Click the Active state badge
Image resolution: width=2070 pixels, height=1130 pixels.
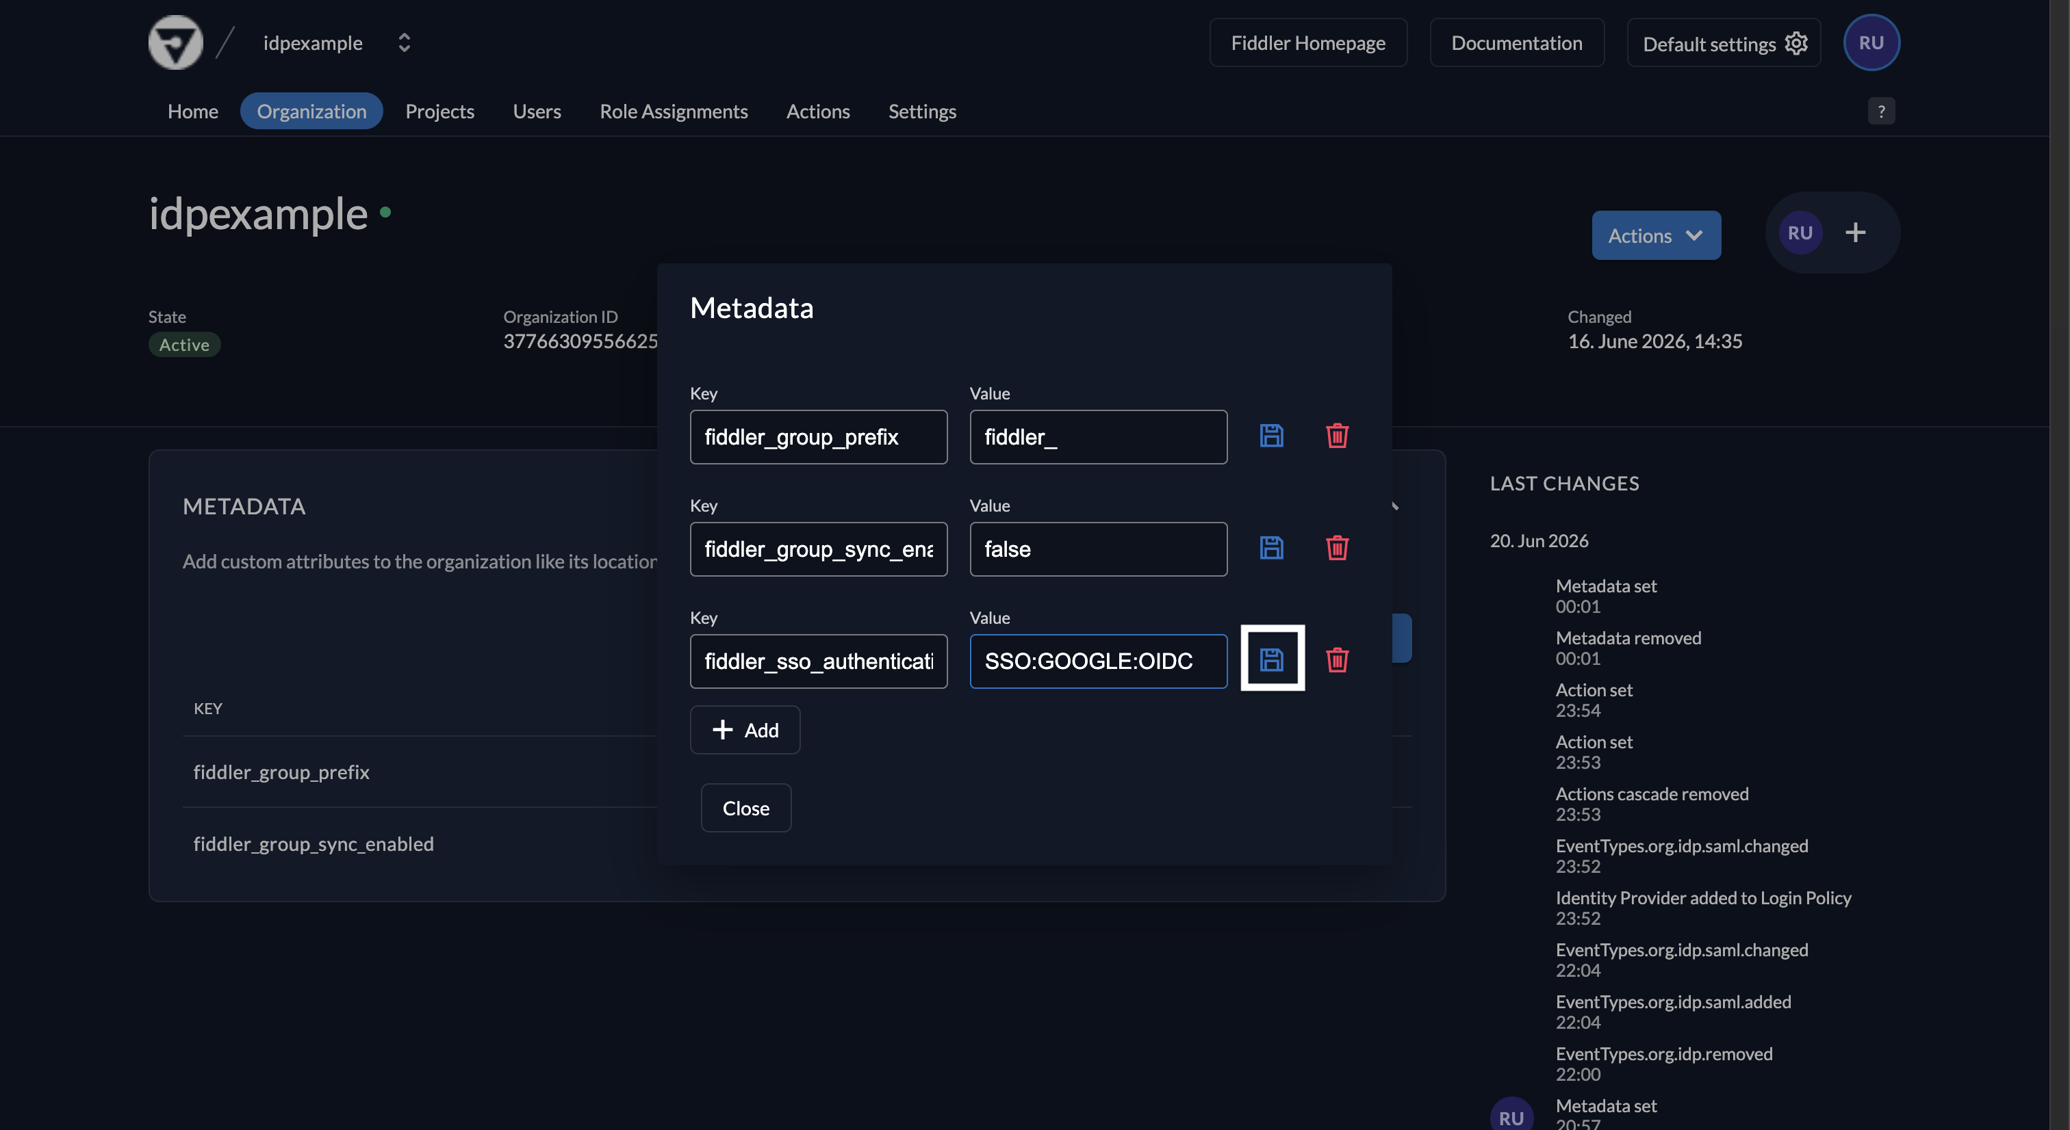pyautogui.click(x=184, y=345)
